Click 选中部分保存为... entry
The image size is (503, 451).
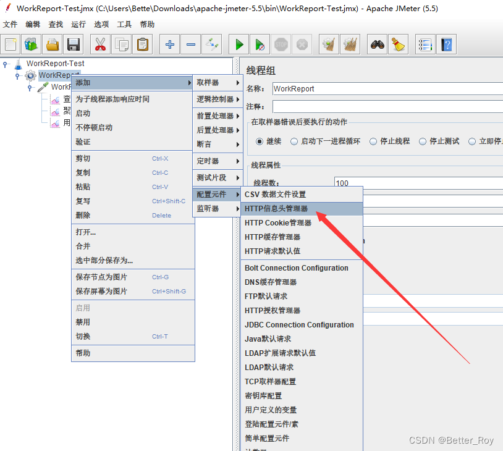click(x=133, y=261)
